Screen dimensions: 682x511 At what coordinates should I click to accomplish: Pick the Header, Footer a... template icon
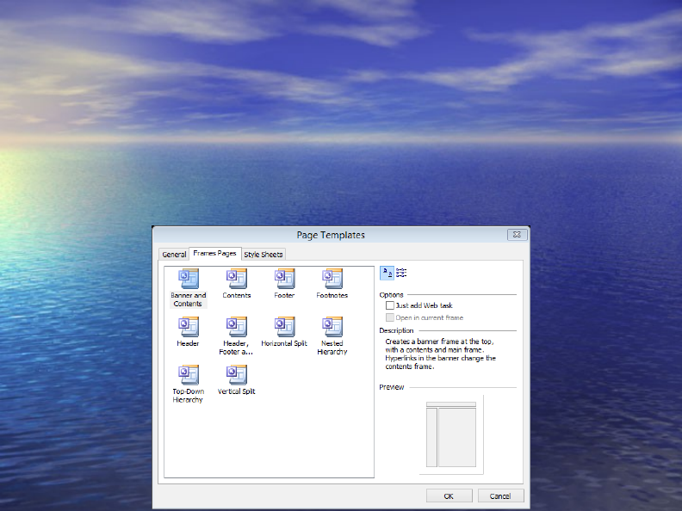click(x=236, y=327)
